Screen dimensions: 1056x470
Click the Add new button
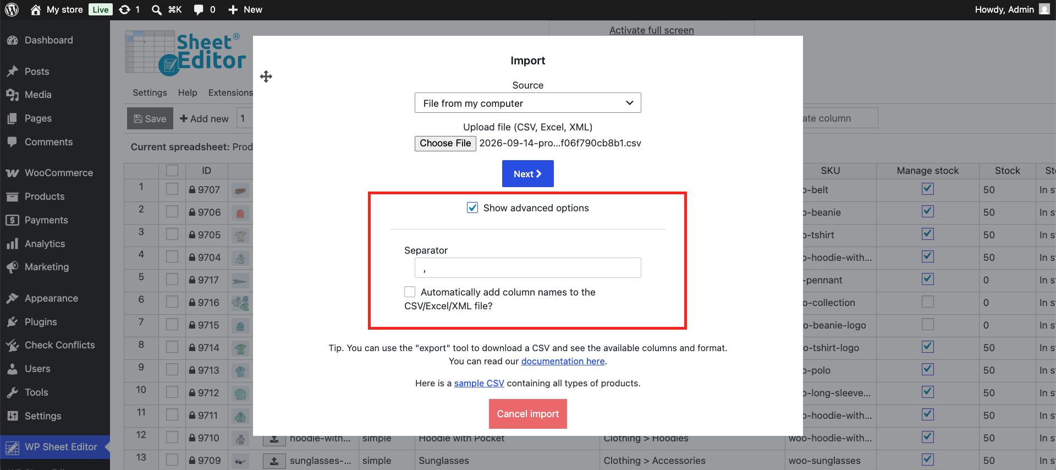(204, 118)
